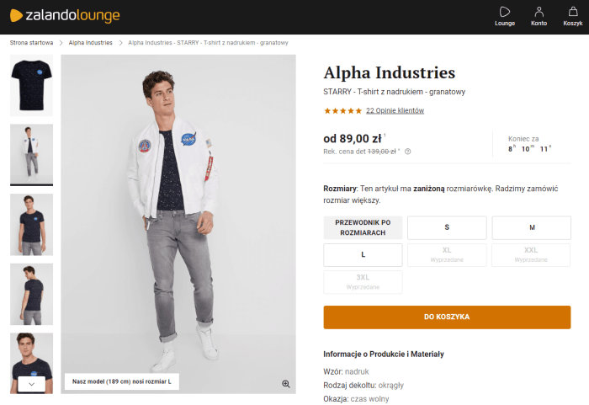Open the Lounge icon in header
Screen dimensions: 589x405
click(x=504, y=12)
